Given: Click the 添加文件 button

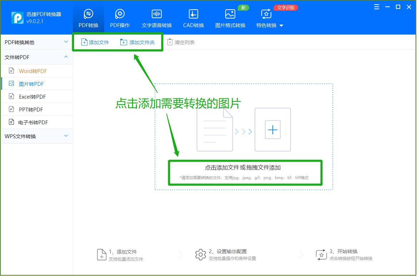Looking at the screenshot, I should 95,42.
